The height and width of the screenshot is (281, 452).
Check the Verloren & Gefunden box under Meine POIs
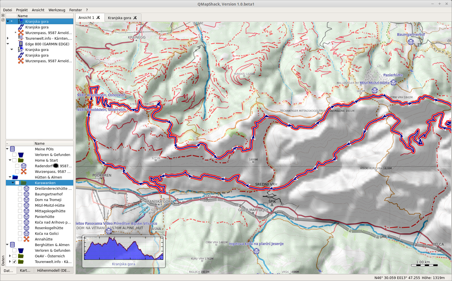click(14, 155)
